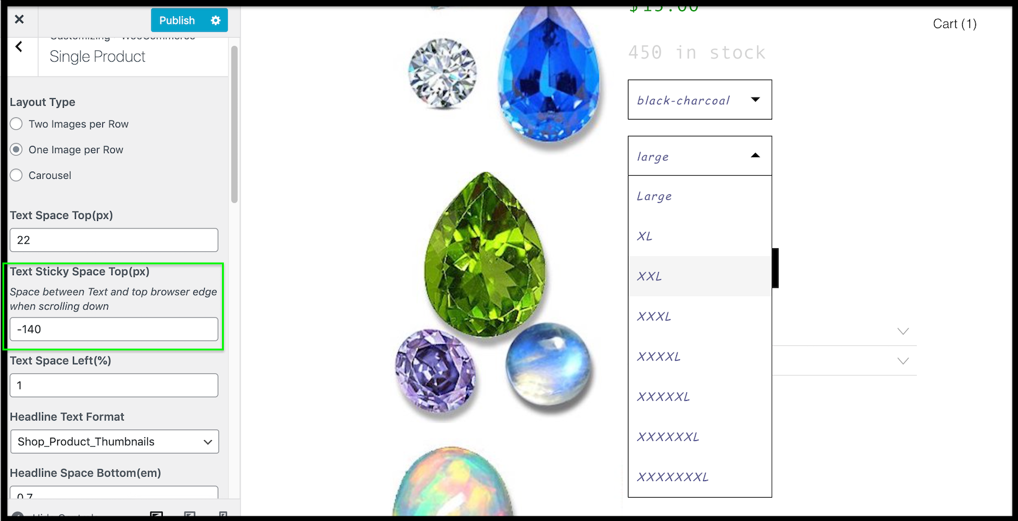Click the Publish button
Image resolution: width=1018 pixels, height=521 pixels.
pyautogui.click(x=177, y=20)
